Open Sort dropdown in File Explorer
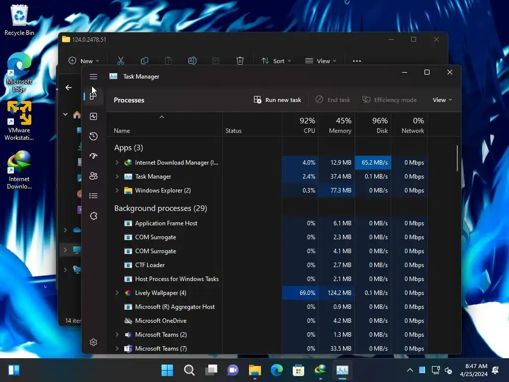This screenshot has width=509, height=382. click(276, 61)
